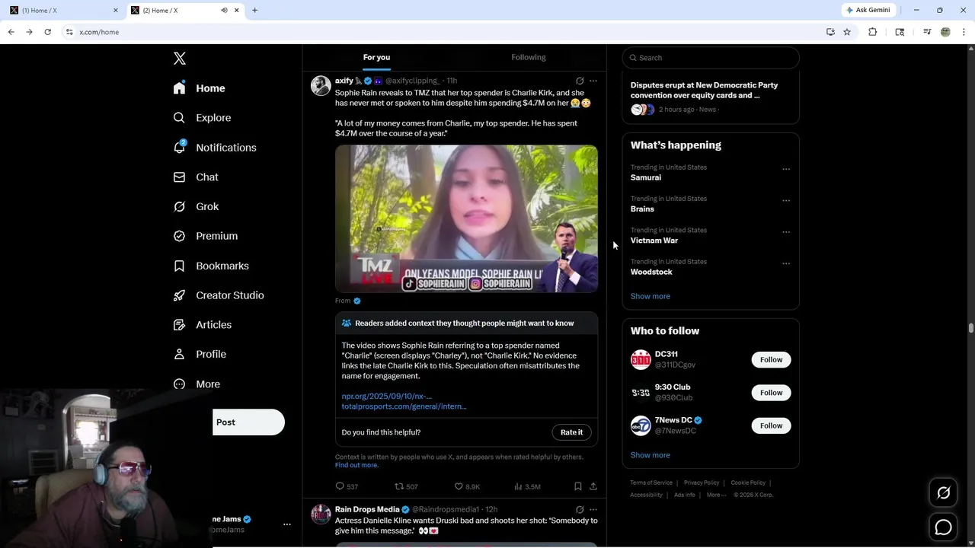Open more options for the Samurai trend
Screen dimensions: 975x548
click(x=786, y=169)
